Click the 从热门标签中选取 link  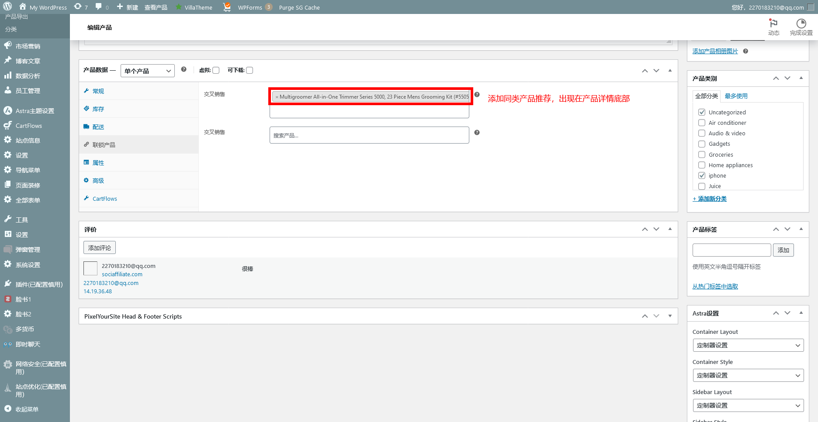pyautogui.click(x=715, y=286)
